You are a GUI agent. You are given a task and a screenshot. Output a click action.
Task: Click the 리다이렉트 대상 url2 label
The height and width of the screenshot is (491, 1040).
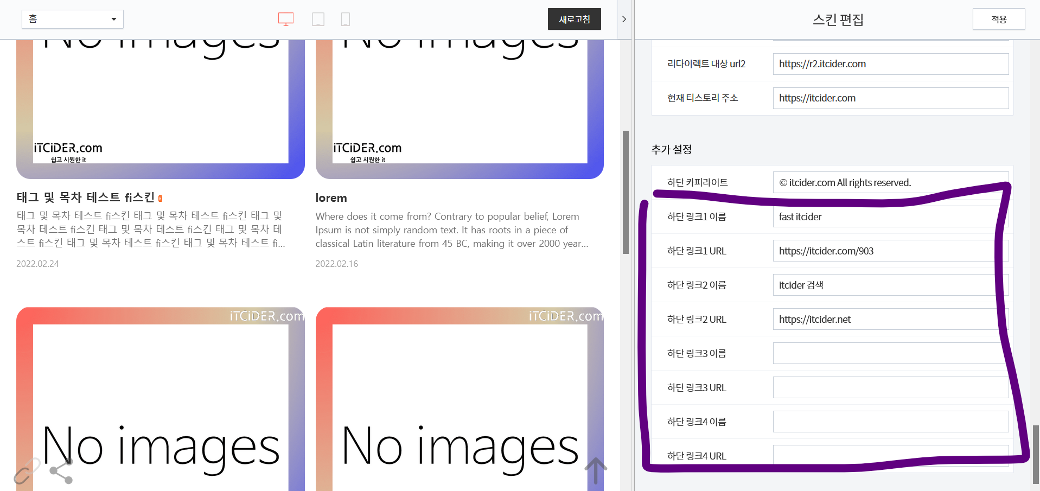click(x=706, y=64)
